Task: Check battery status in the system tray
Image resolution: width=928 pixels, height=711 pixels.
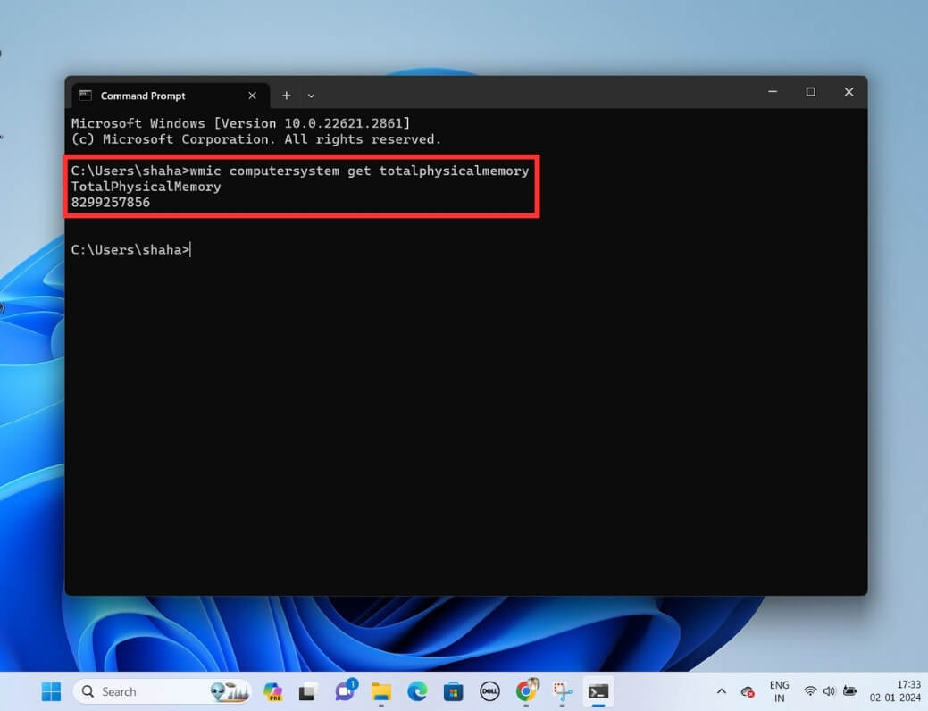Action: pyautogui.click(x=850, y=691)
